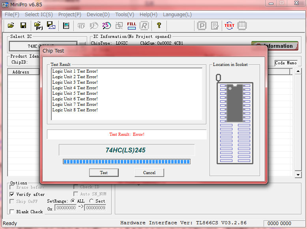The height and width of the screenshot is (229, 307).
Task: Uncheck the Verify after checkbox
Action: pyautogui.click(x=12, y=194)
